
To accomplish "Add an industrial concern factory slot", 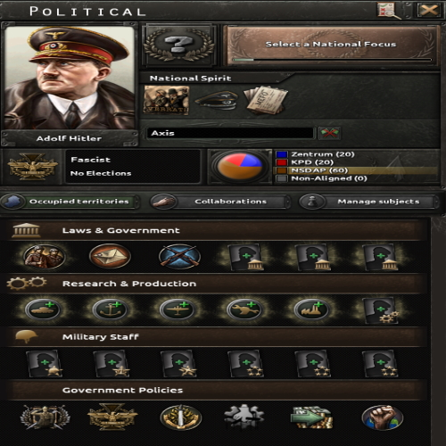I will point(311,310).
